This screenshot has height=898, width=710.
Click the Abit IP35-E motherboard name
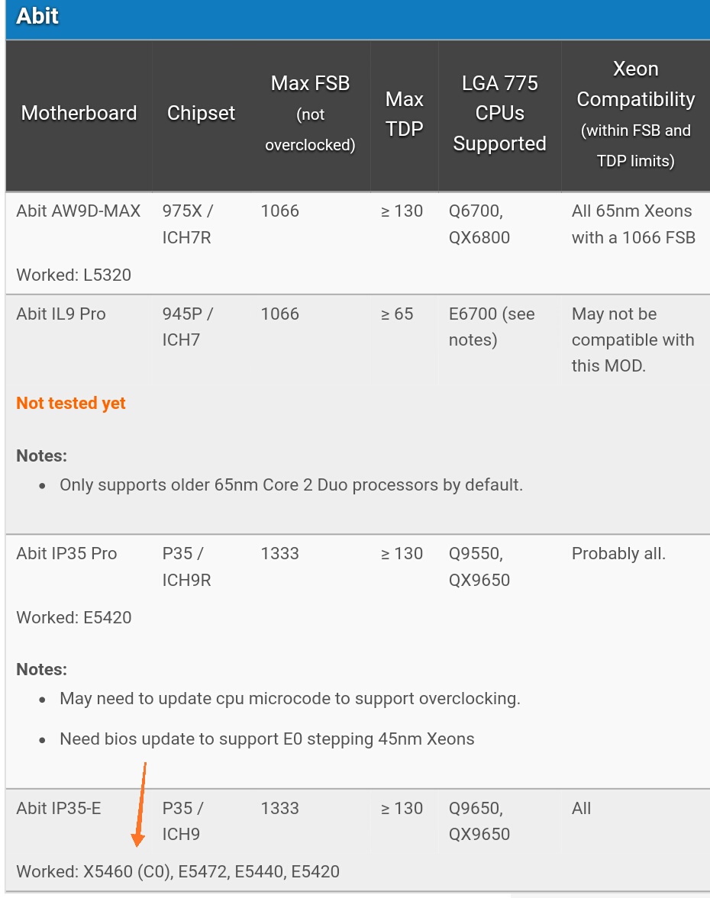[x=59, y=809]
